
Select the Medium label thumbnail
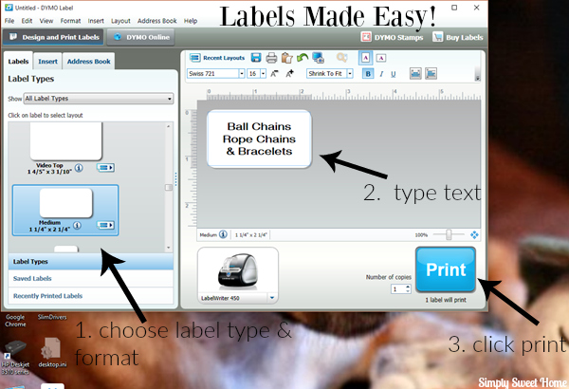pos(65,203)
